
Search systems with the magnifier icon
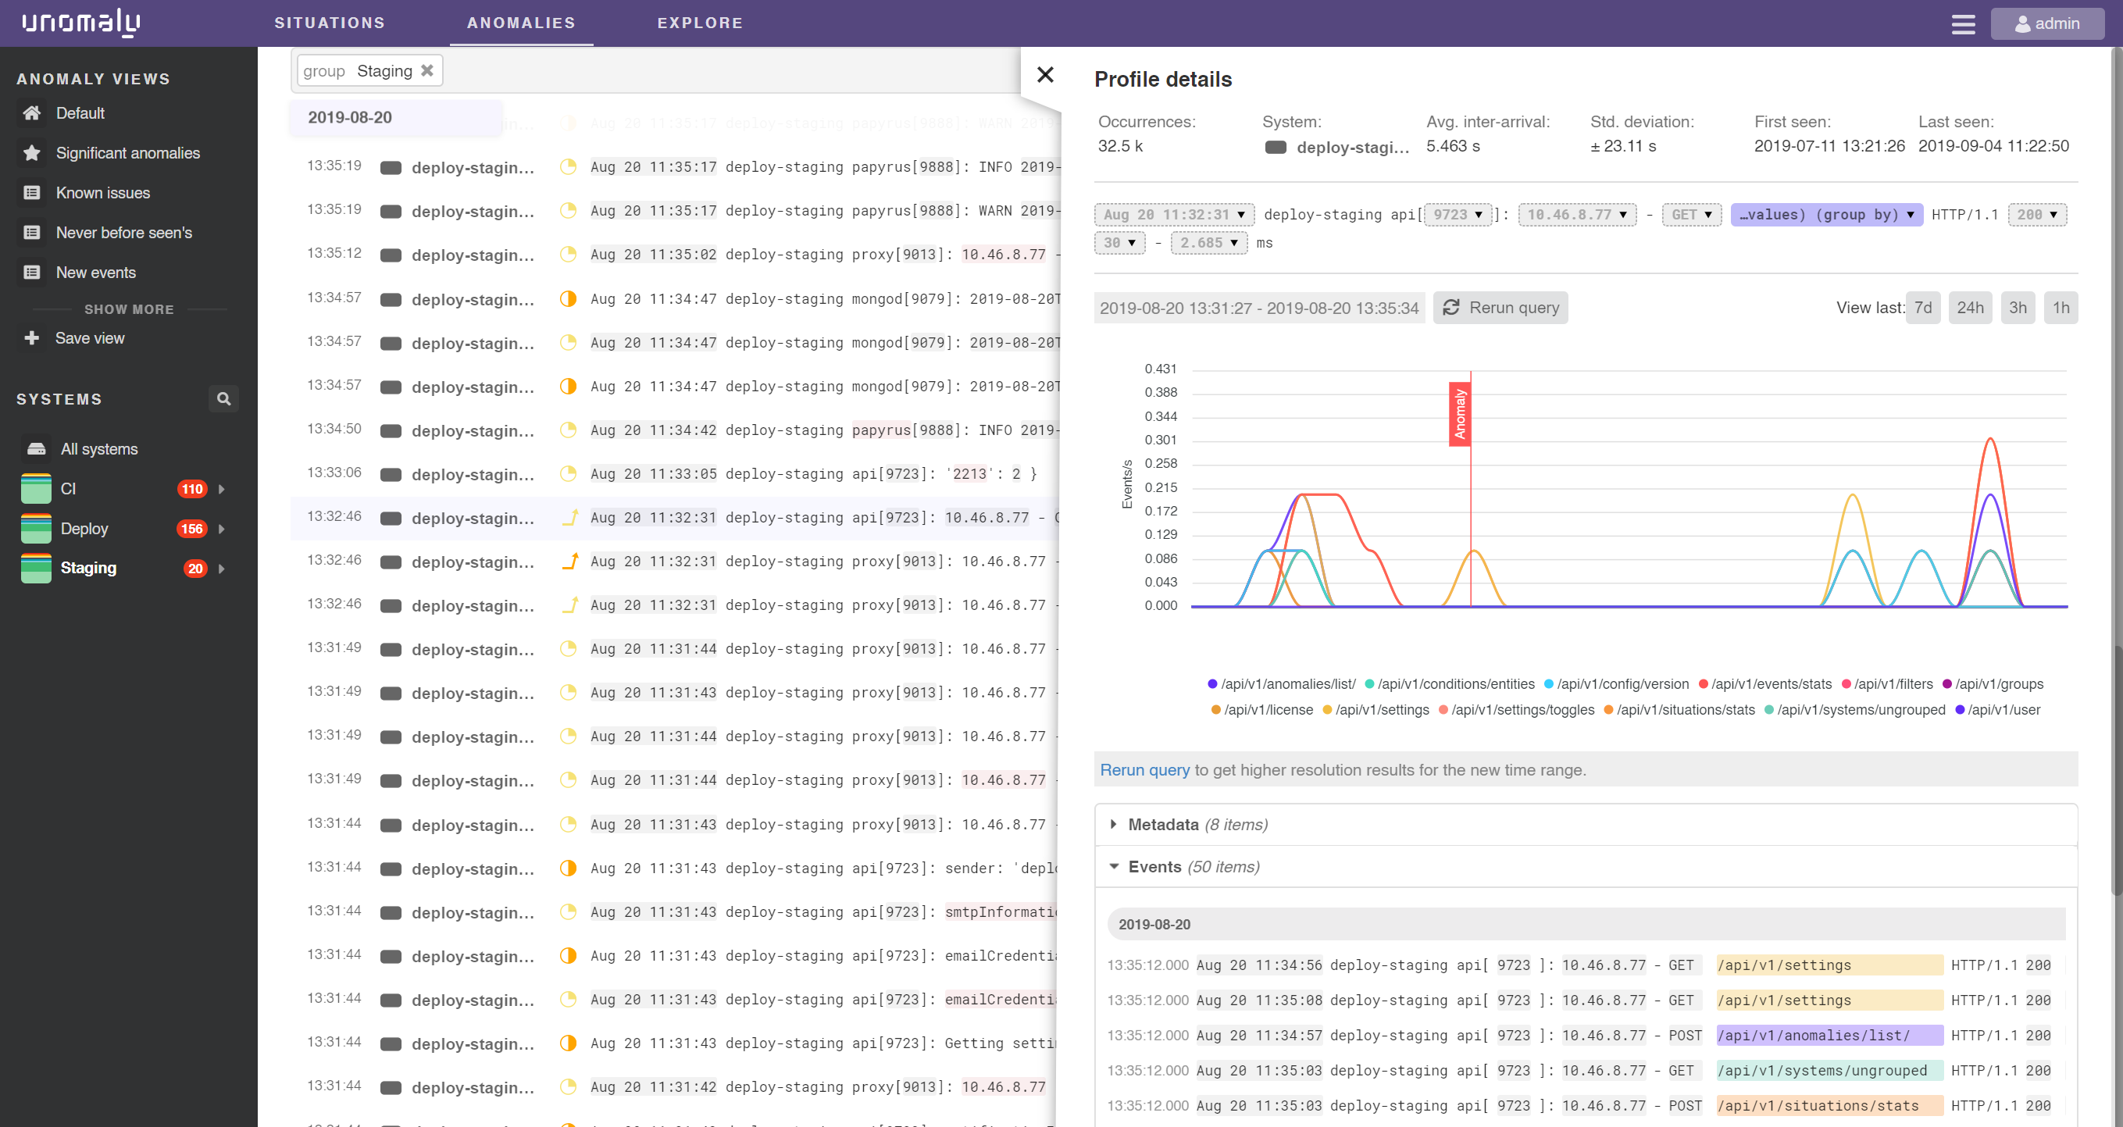point(223,399)
